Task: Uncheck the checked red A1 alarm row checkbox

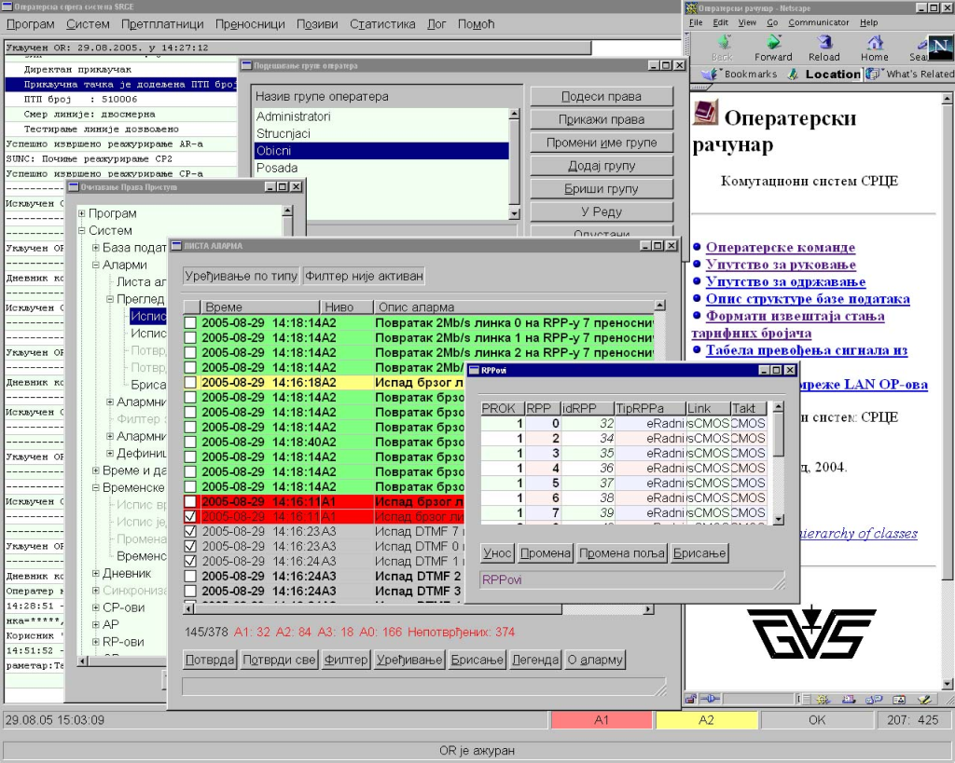Action: [x=190, y=515]
